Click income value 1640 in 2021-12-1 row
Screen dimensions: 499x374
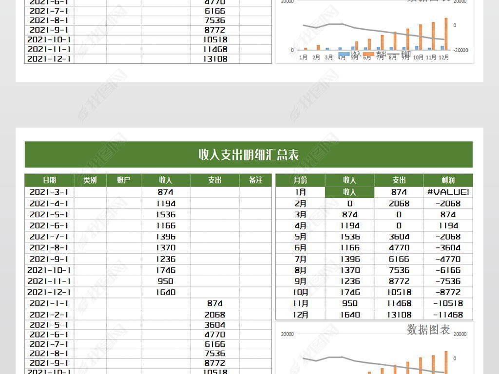coord(166,292)
